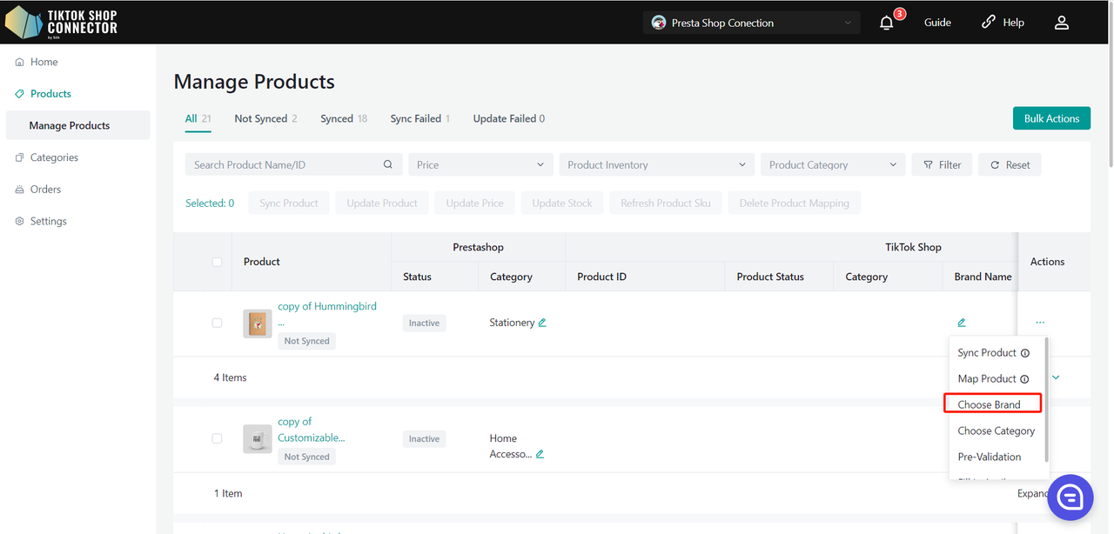Open the user account profile icon

click(x=1062, y=23)
